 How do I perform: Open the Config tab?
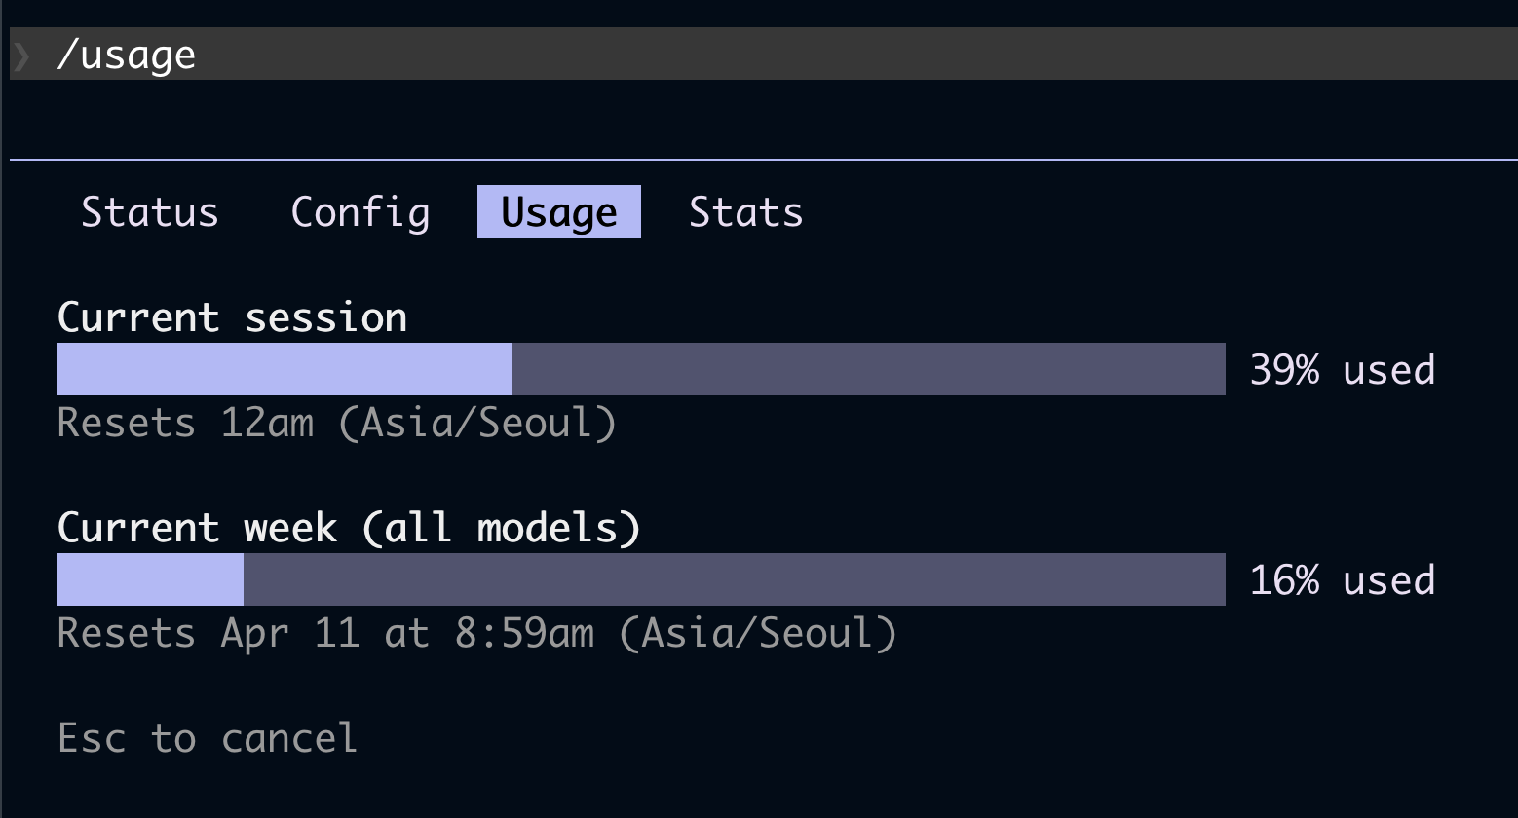(361, 212)
